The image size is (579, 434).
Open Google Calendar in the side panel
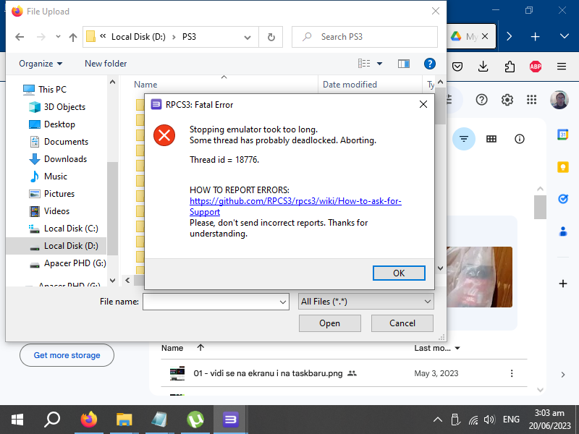[x=563, y=135]
